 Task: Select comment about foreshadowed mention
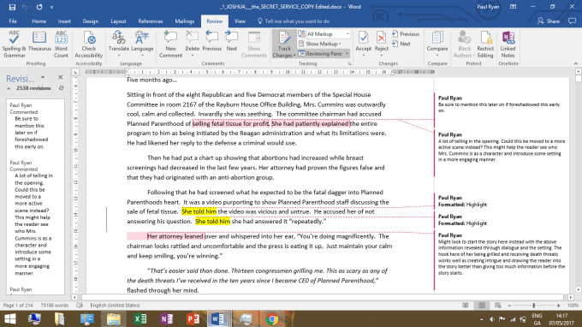(x=499, y=104)
